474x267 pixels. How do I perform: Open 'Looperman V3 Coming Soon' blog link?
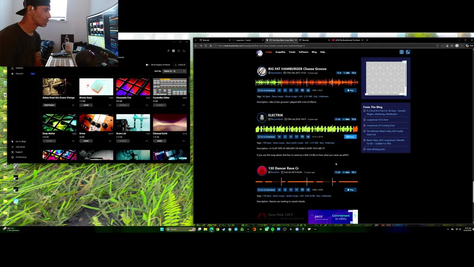tap(381, 125)
